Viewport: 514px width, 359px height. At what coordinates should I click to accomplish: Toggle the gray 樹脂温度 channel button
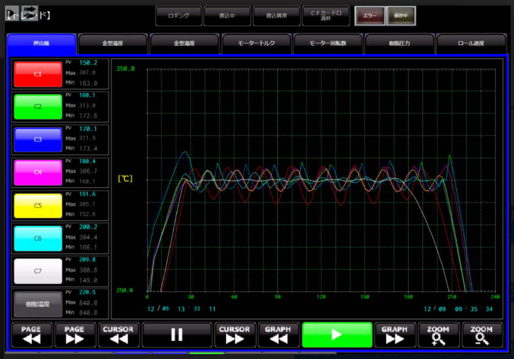38,303
